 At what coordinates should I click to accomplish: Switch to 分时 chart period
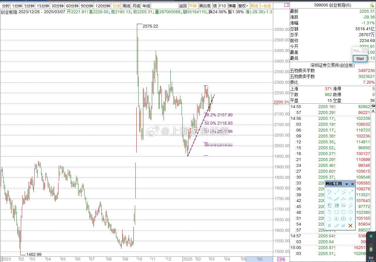tap(6, 6)
